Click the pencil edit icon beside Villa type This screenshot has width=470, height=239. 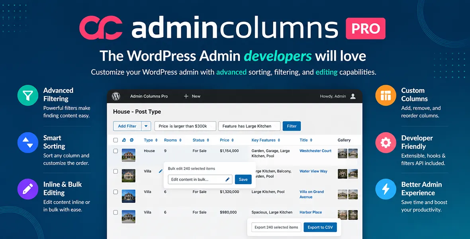pos(161,171)
